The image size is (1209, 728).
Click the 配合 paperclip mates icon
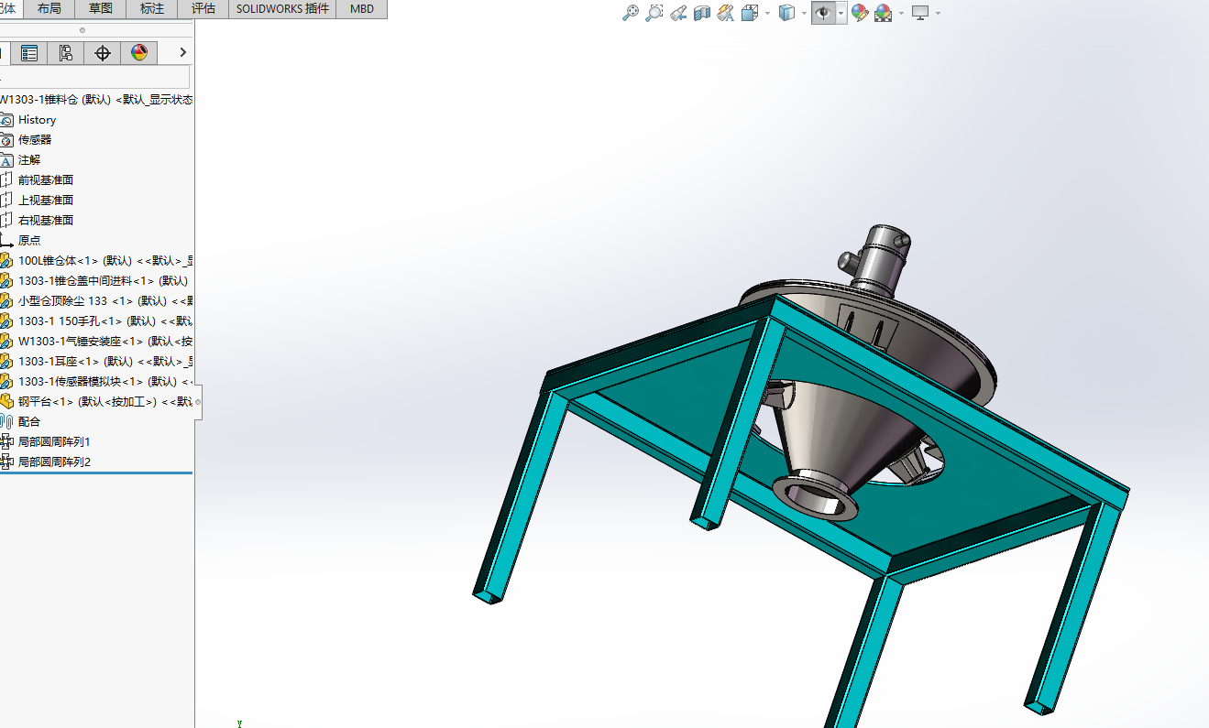[x=5, y=422]
